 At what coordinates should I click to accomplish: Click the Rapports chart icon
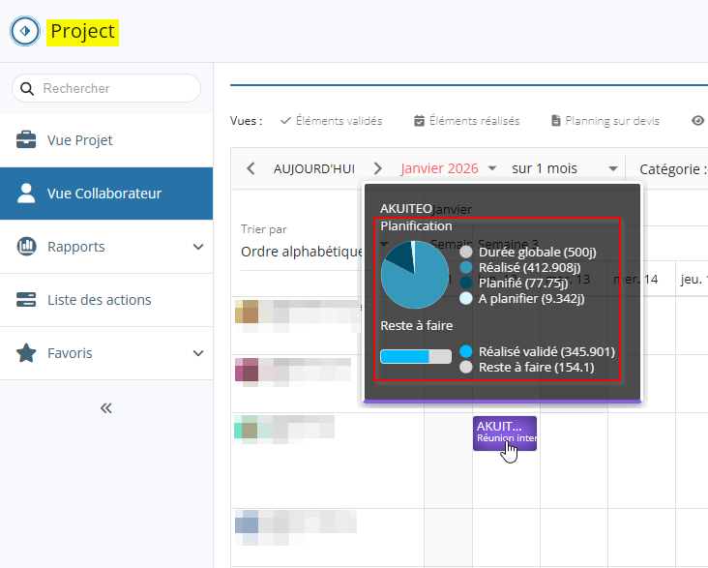tap(27, 247)
